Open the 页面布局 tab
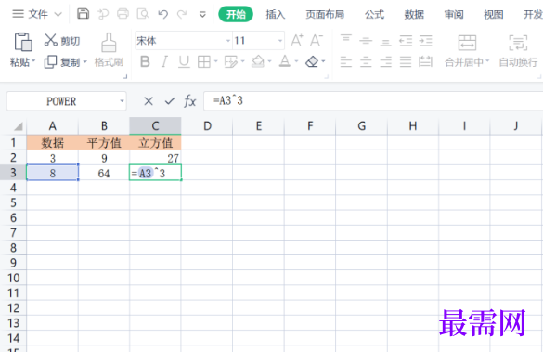Viewport: 543px width, 352px height. point(325,14)
